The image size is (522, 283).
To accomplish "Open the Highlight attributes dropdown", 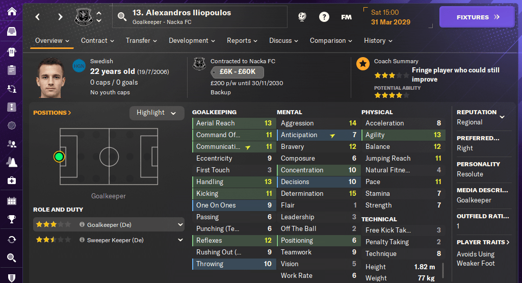I will click(x=156, y=113).
